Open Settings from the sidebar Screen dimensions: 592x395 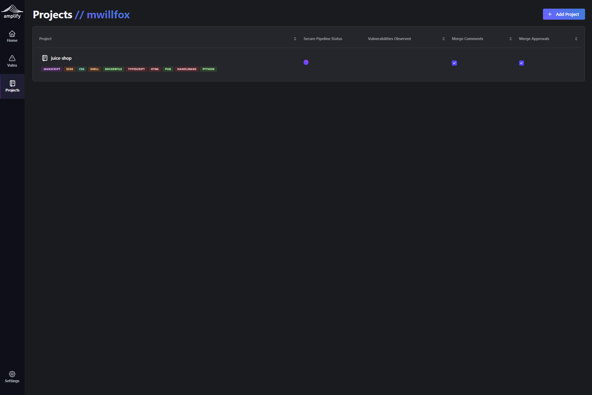click(12, 377)
